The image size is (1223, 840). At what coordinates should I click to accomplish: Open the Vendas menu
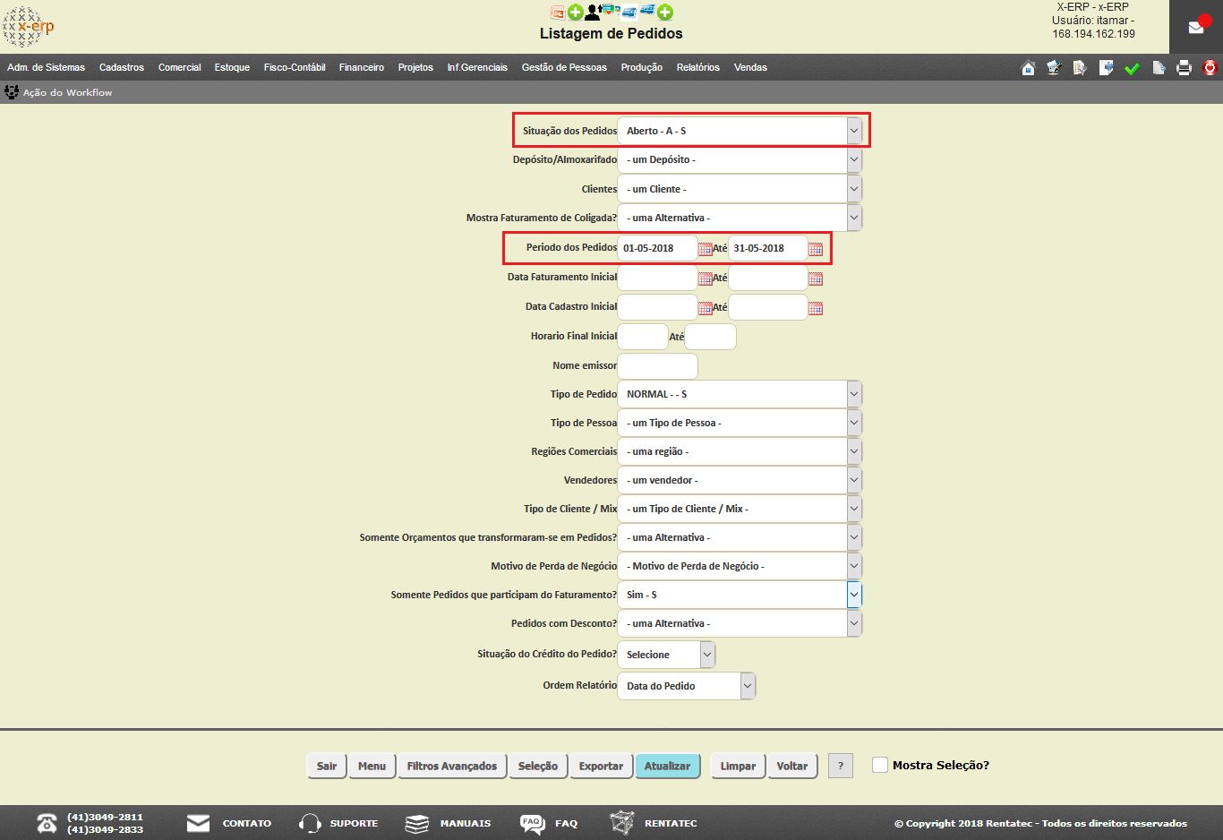point(750,67)
